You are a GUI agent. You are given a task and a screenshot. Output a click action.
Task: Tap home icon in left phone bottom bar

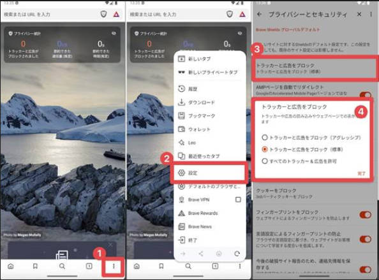point(11,266)
